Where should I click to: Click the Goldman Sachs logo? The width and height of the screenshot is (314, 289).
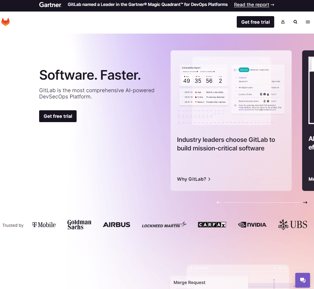[x=79, y=224]
